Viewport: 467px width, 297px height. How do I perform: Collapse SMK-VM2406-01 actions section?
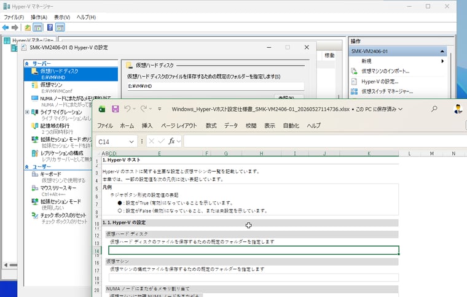point(442,52)
